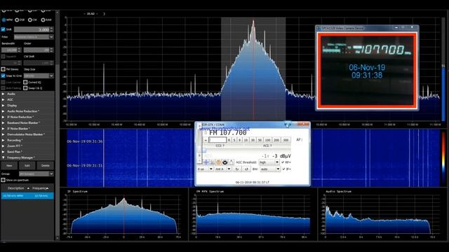Click the blue crosshair icon in XDR-GTK
Screen dimensions: 449x252
point(206,162)
